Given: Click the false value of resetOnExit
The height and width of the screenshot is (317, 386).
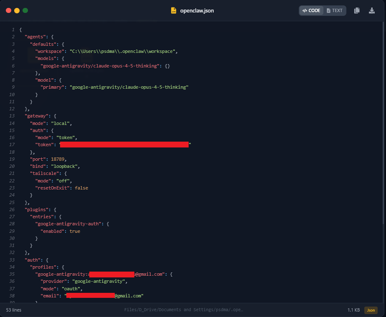Looking at the screenshot, I should point(81,188).
